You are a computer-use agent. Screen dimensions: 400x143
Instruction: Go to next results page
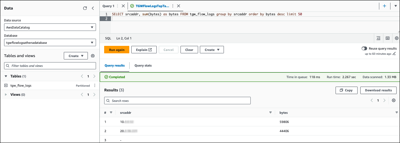384,101
